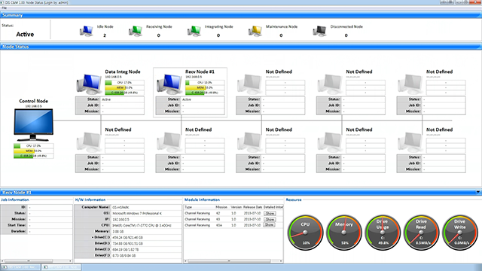482x271 pixels.
Task: Click the Idle Node blue computer icon
Action: tap(87, 31)
